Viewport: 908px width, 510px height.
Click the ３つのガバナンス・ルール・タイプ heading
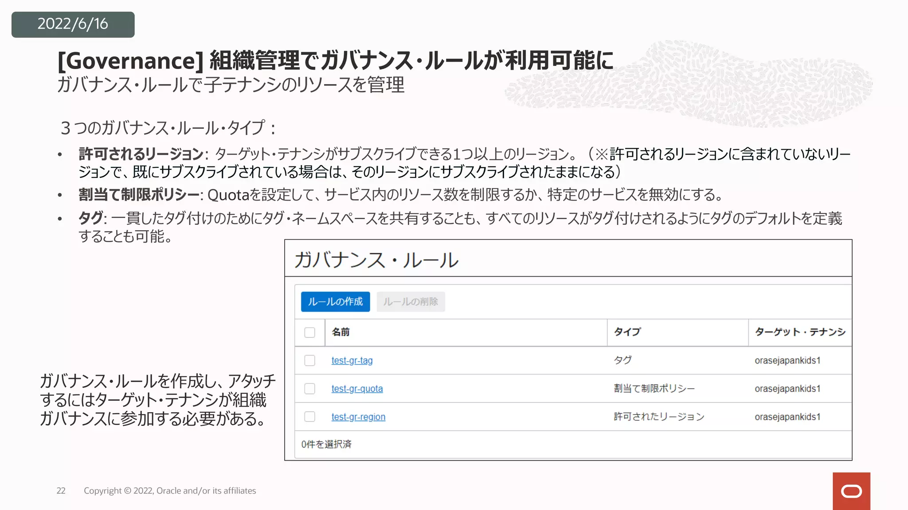(168, 128)
